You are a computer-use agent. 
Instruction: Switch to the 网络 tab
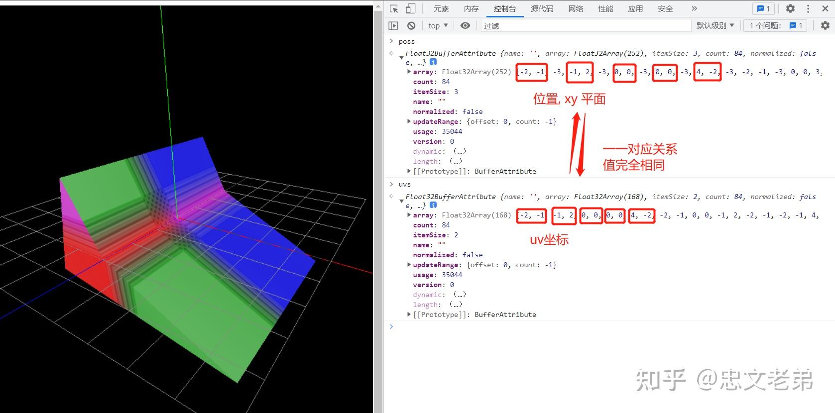(576, 8)
